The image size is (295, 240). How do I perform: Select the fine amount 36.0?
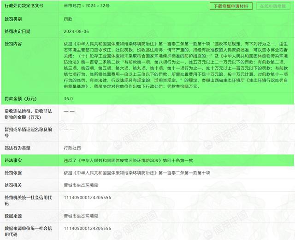point(68,99)
